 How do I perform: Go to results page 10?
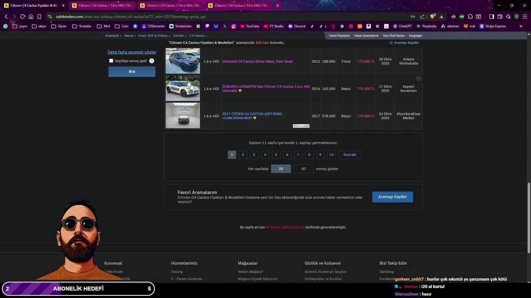pyautogui.click(x=331, y=155)
